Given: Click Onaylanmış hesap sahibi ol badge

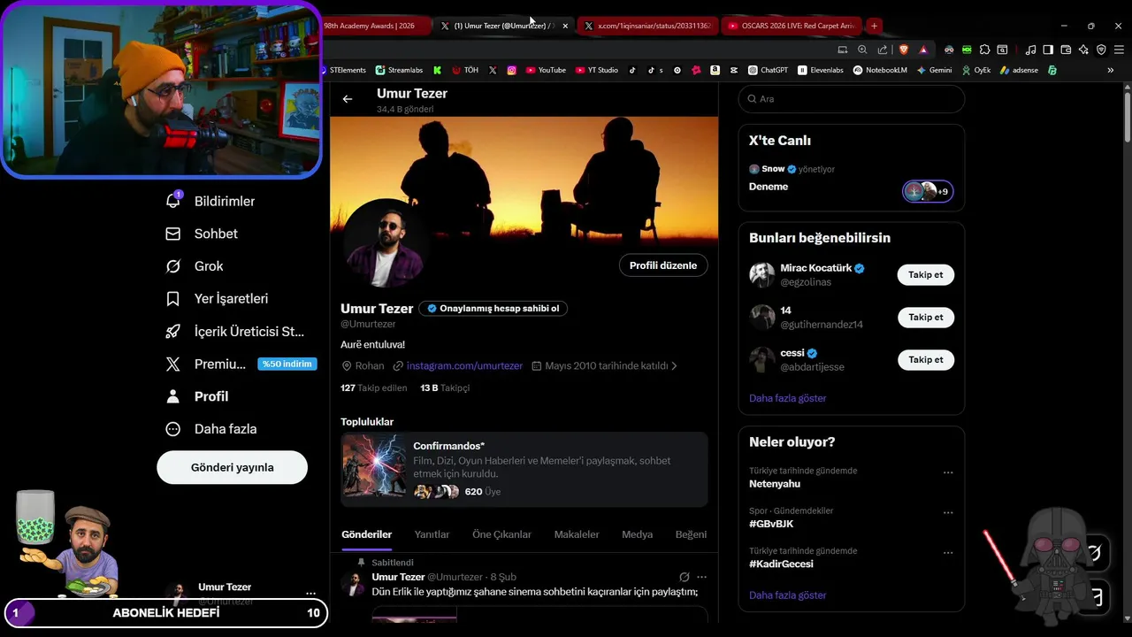Looking at the screenshot, I should (x=493, y=309).
